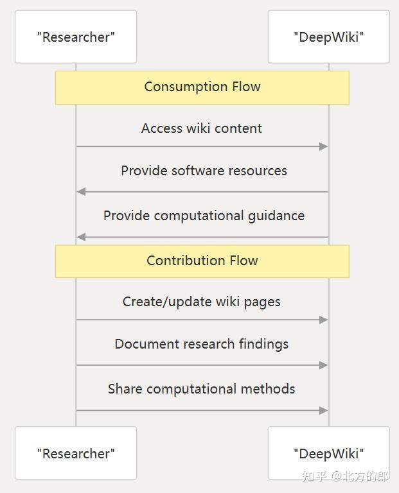Click arrowhead of Document research findings arrow

click(324, 365)
